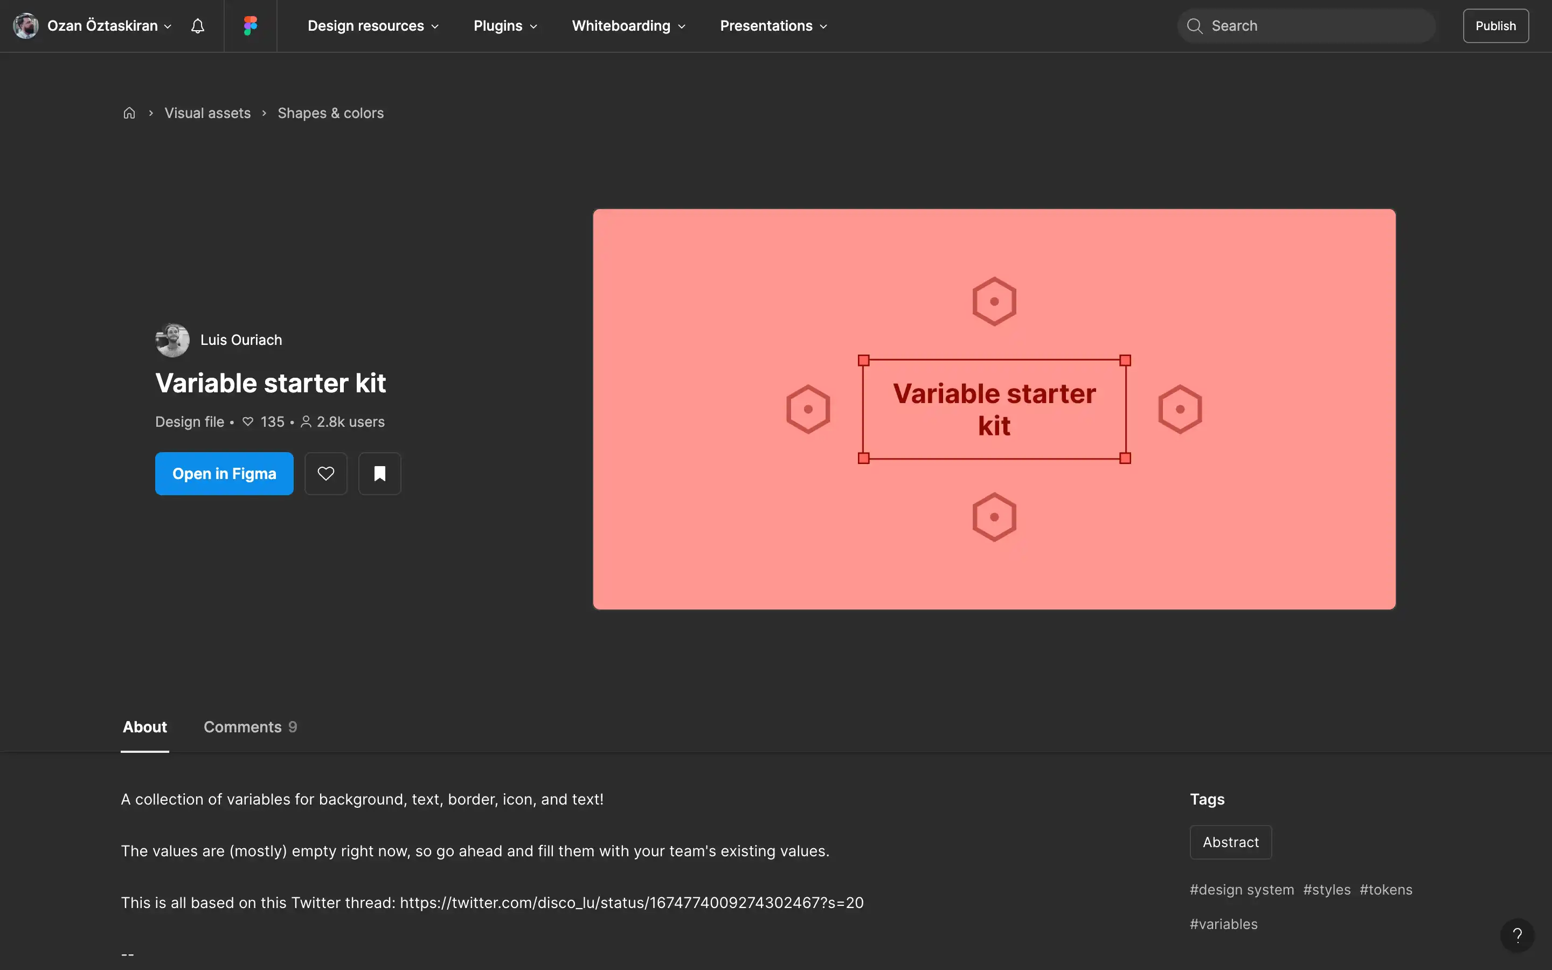This screenshot has height=970, width=1552.
Task: Click Luis Ouriach's avatar image
Action: (x=172, y=340)
